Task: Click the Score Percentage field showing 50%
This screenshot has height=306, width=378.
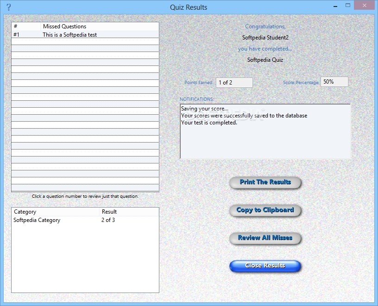Action: click(x=334, y=82)
